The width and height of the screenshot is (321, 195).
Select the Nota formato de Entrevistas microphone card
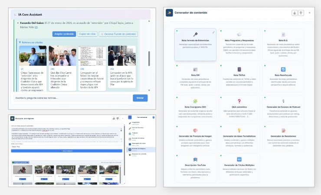195,45
